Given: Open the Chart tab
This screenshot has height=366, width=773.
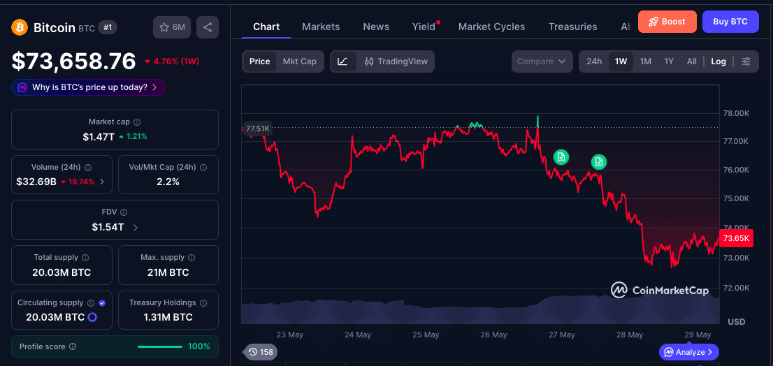Looking at the screenshot, I should coord(266,27).
